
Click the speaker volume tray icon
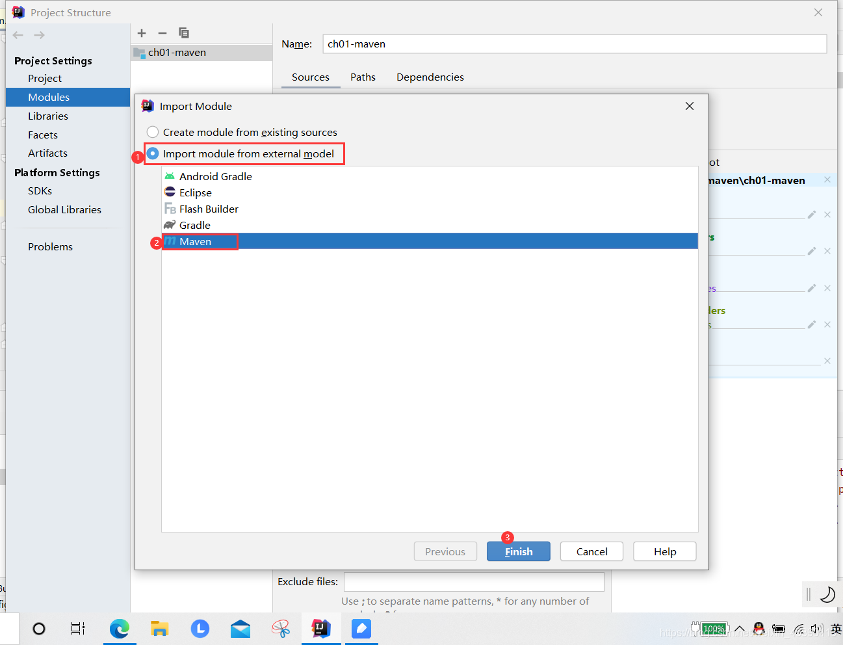pos(816,629)
